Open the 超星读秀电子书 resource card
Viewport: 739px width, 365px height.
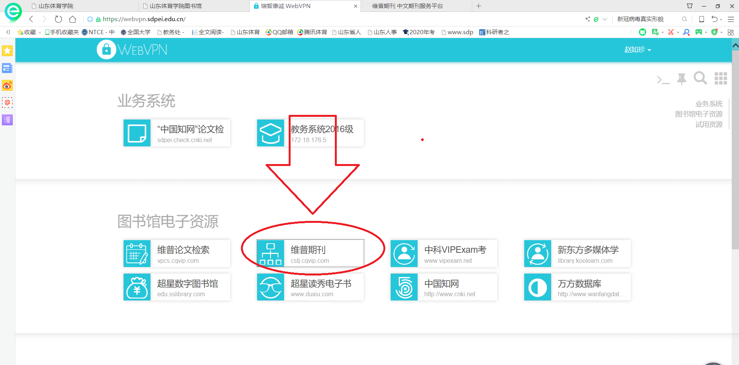[x=310, y=287]
